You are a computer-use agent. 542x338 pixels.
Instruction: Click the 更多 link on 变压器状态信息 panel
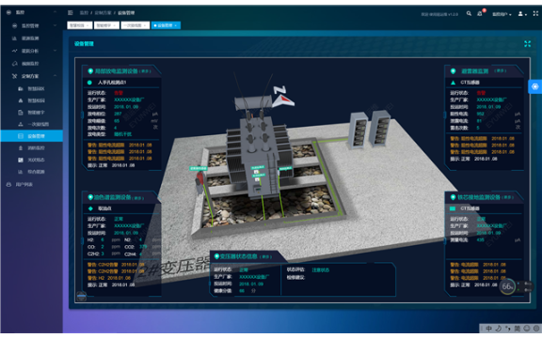pos(265,256)
